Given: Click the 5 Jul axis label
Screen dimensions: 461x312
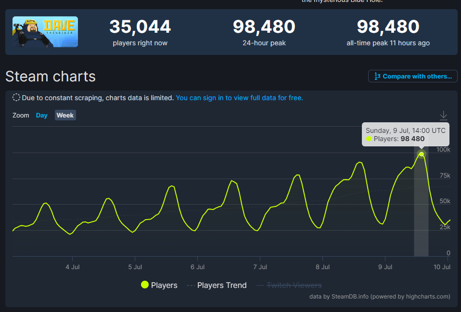Looking at the screenshot, I should (135, 267).
